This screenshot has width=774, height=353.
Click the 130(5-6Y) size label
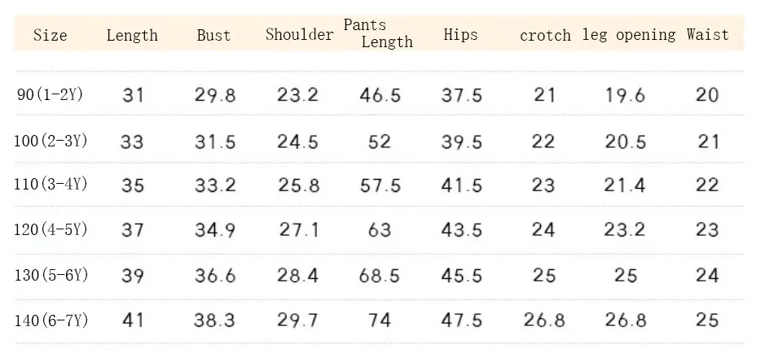pos(51,275)
